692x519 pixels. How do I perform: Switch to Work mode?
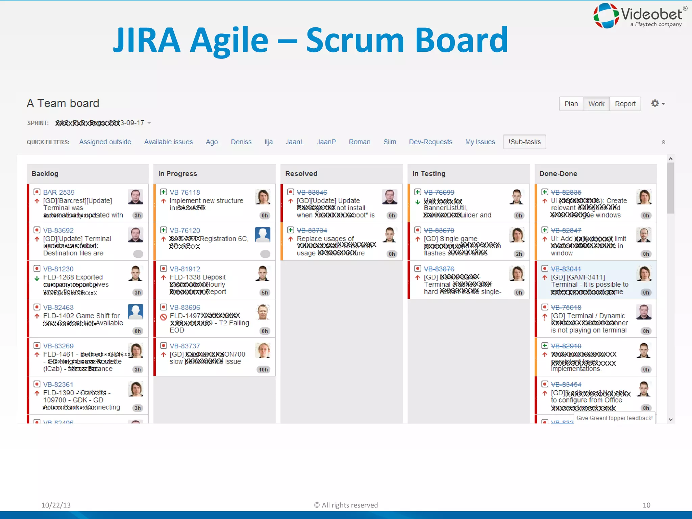click(596, 104)
